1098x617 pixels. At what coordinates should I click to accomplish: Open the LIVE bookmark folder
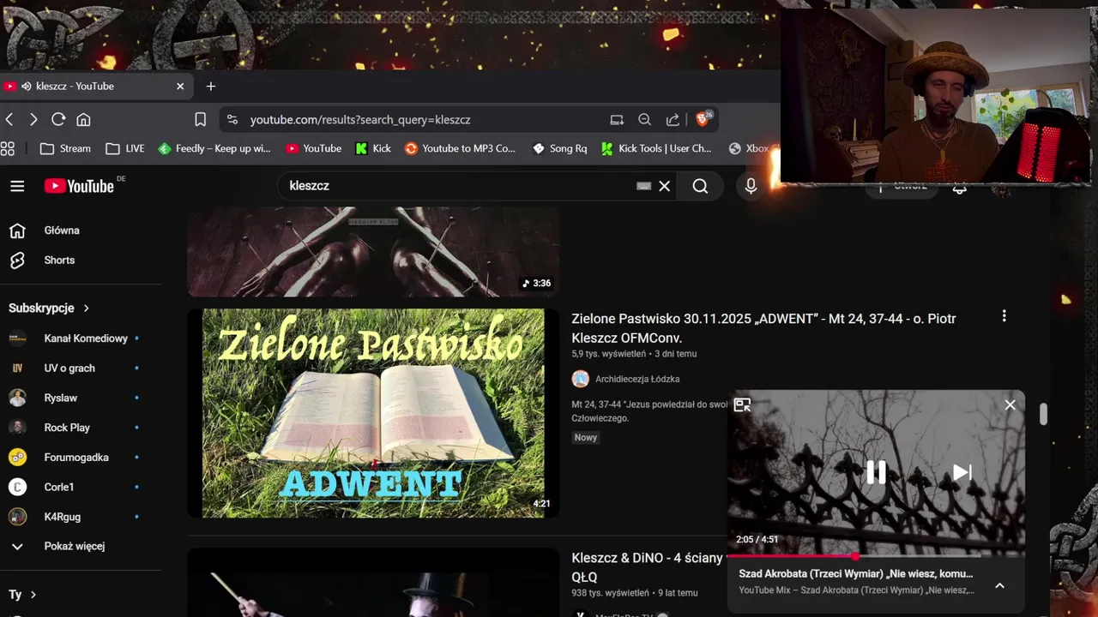[x=124, y=148]
